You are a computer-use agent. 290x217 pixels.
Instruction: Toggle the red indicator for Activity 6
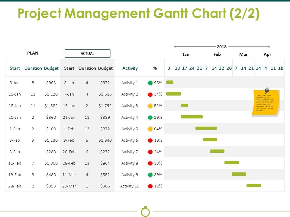pyautogui.click(x=150, y=140)
